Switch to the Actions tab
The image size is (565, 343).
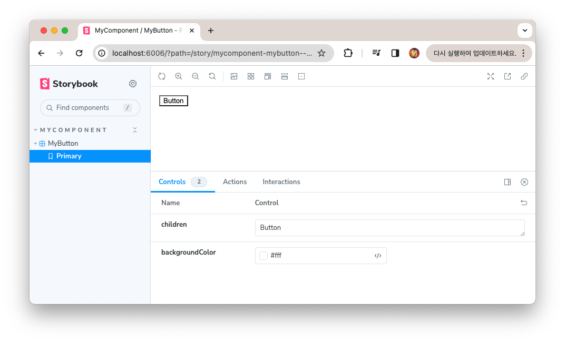tap(235, 182)
